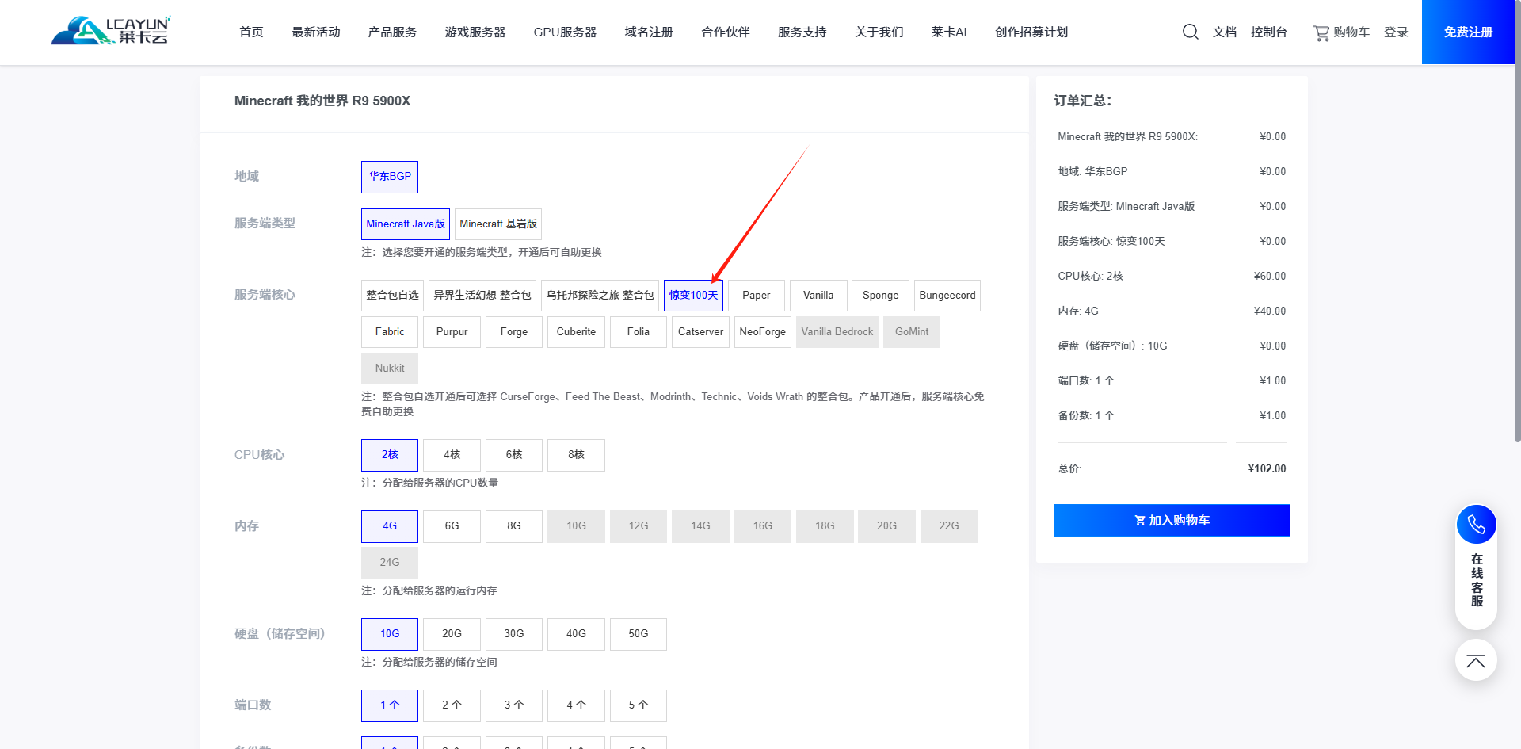Screen dimensions: 1521x749
Task: Select Cuberite server core
Action: coord(577,332)
